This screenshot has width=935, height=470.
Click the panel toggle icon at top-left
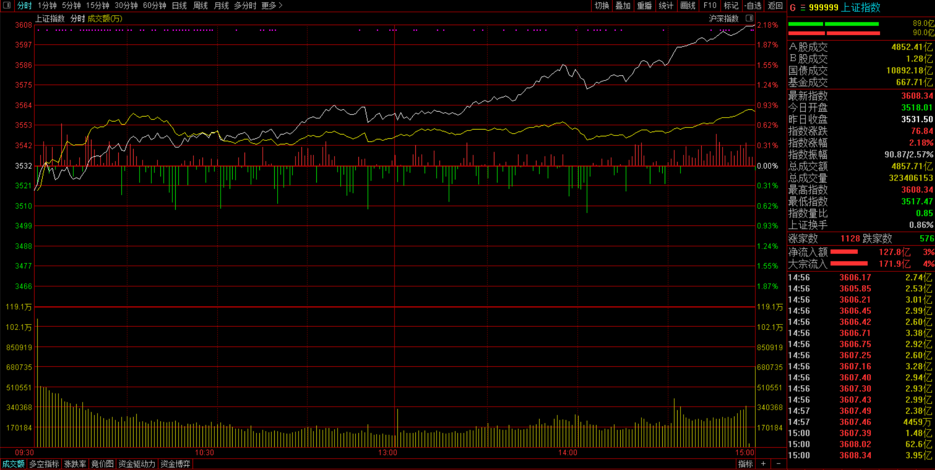pyautogui.click(x=7, y=5)
